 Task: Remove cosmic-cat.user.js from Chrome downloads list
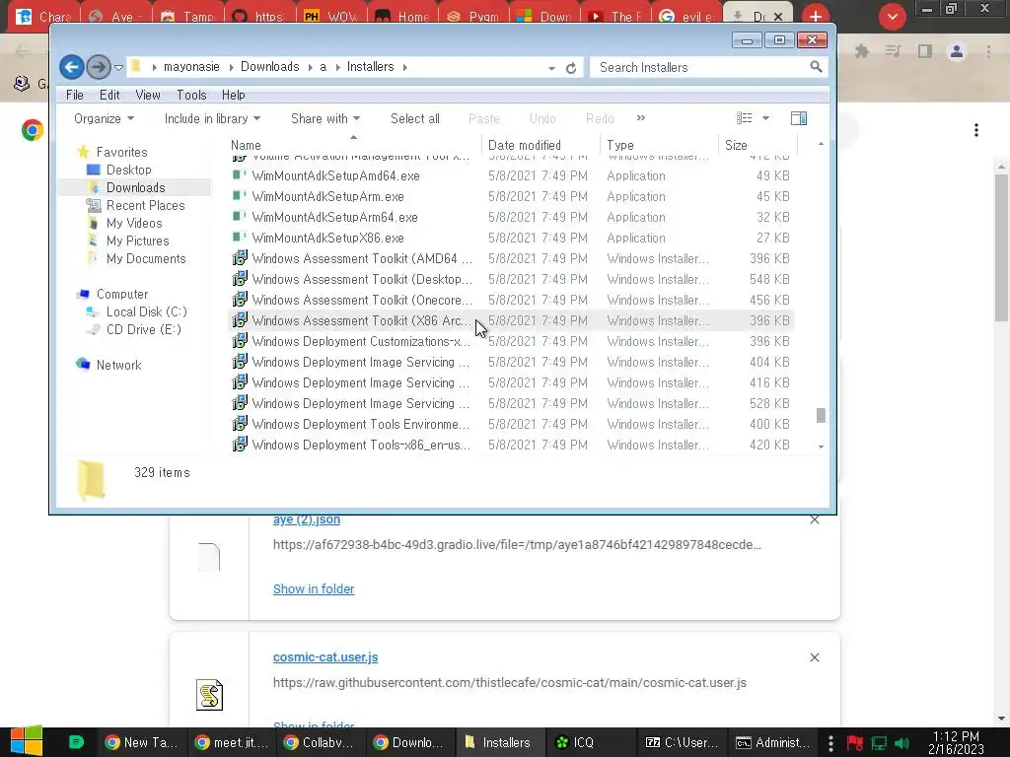click(x=815, y=657)
